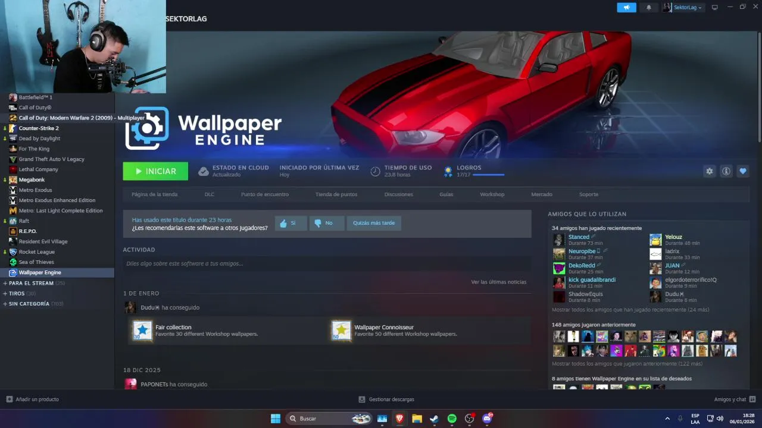Open Spotify from the Windows taskbar
The width and height of the screenshot is (762, 428).
pyautogui.click(x=452, y=418)
